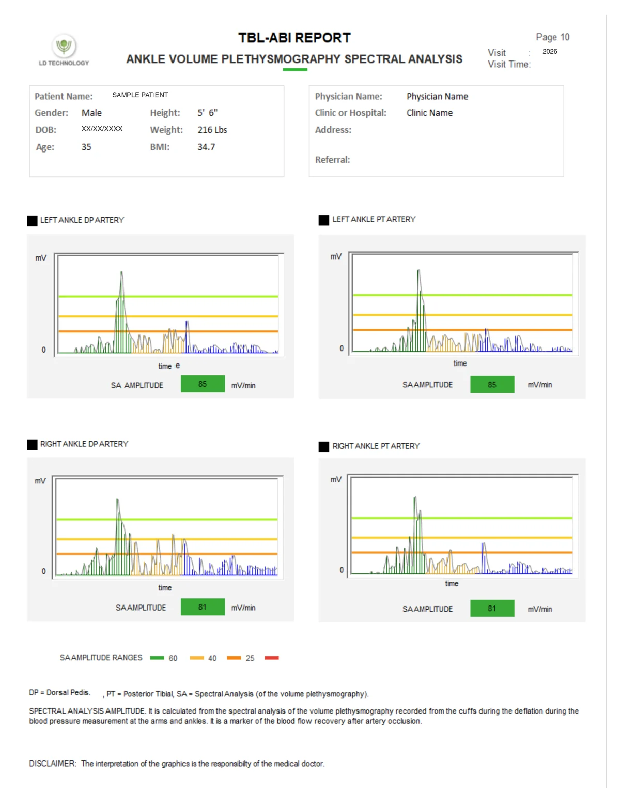The height and width of the screenshot is (803, 620).
Task: Click the height value 5' 6"
Action: pyautogui.click(x=208, y=113)
